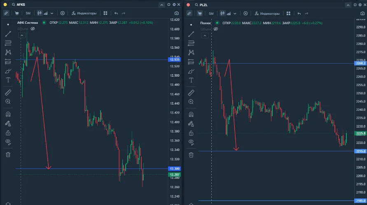Change 5M timeframe in AFKS chart
This screenshot has height=205, width=367.
tap(28, 13)
